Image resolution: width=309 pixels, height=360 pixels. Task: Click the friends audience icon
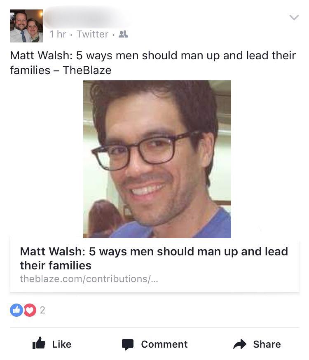tap(123, 34)
